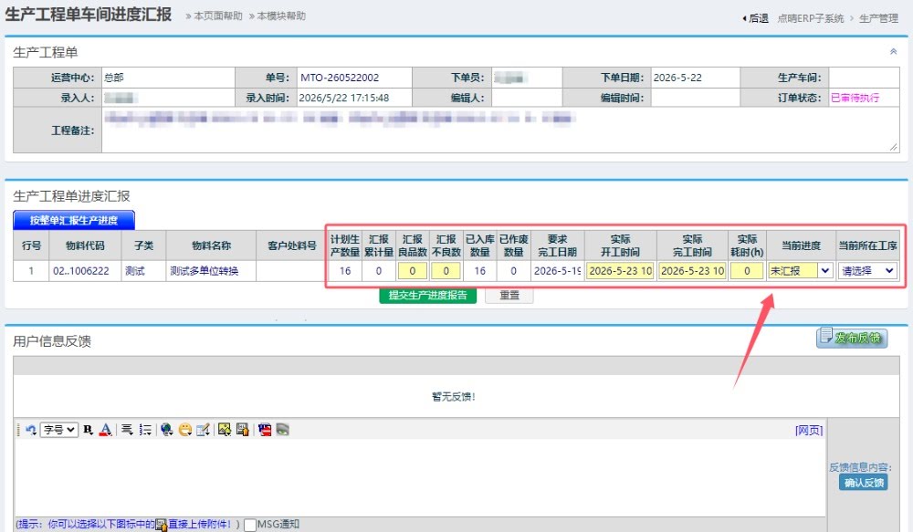Click the 工程备注 text area

pos(500,130)
